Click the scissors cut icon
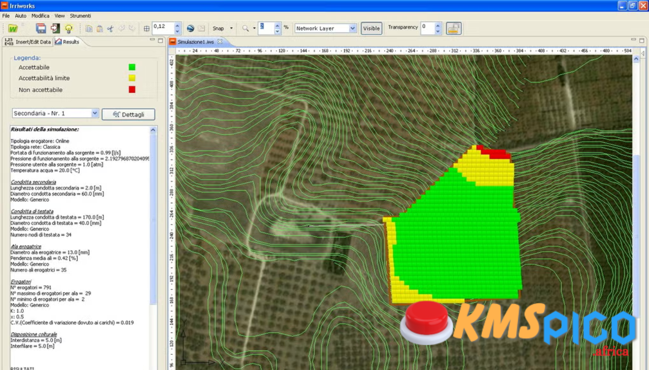This screenshot has width=649, height=370. pos(110,28)
